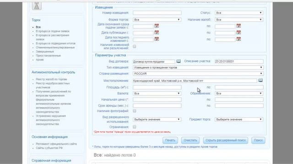The image size is (293, 164).
Task: Open calendar for publication date start
Action: click(x=157, y=32)
